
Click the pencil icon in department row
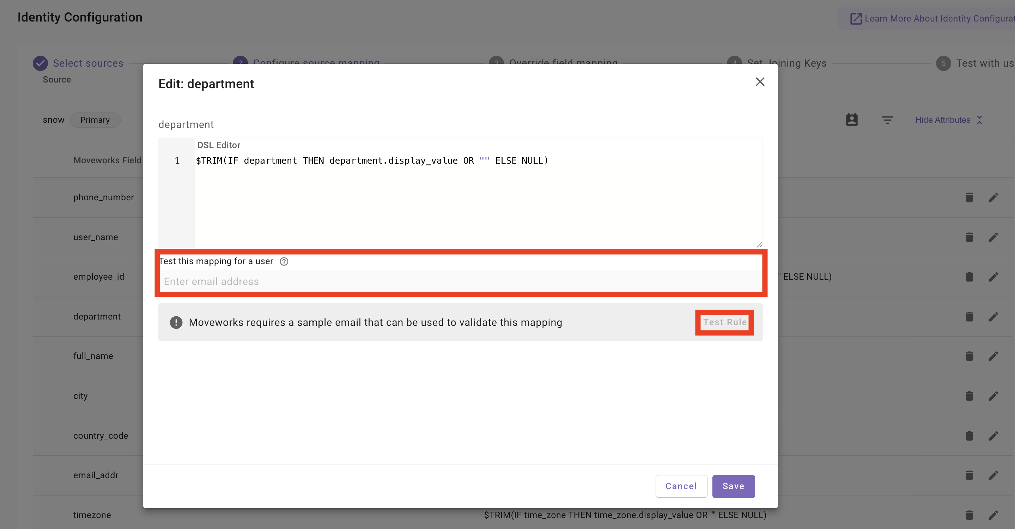click(993, 317)
